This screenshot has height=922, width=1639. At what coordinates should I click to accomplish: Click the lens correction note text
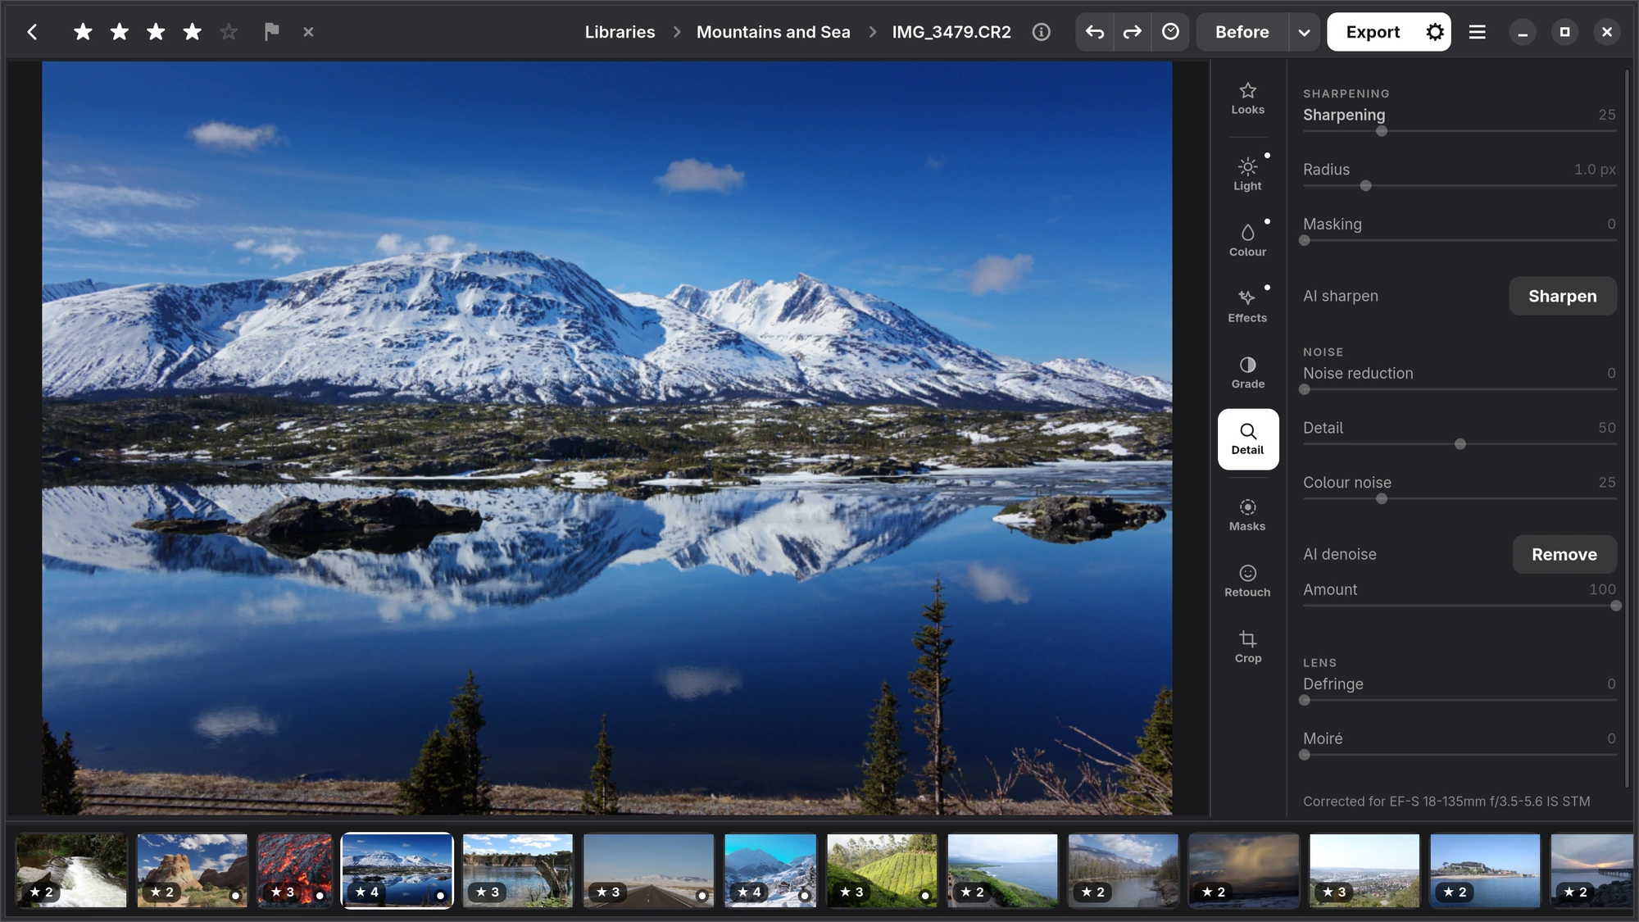click(x=1446, y=802)
